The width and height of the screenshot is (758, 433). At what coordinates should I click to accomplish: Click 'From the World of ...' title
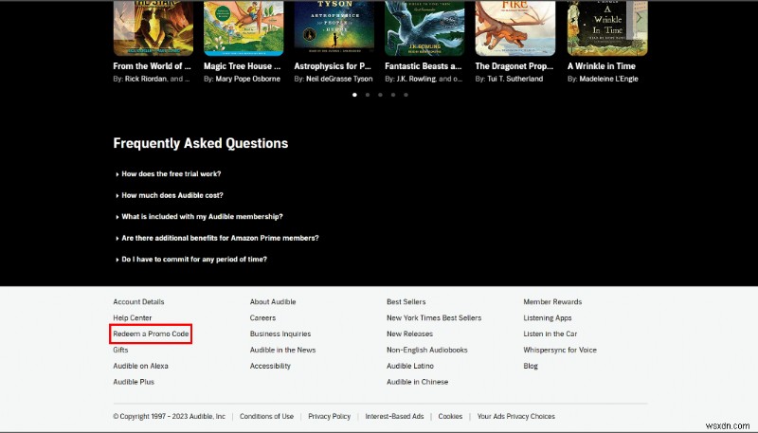[x=153, y=66]
